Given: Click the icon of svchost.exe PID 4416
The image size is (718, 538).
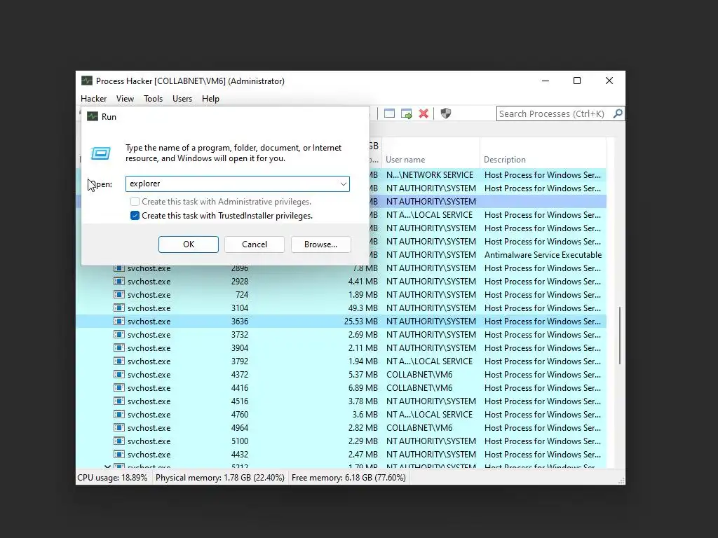Looking at the screenshot, I should (119, 387).
